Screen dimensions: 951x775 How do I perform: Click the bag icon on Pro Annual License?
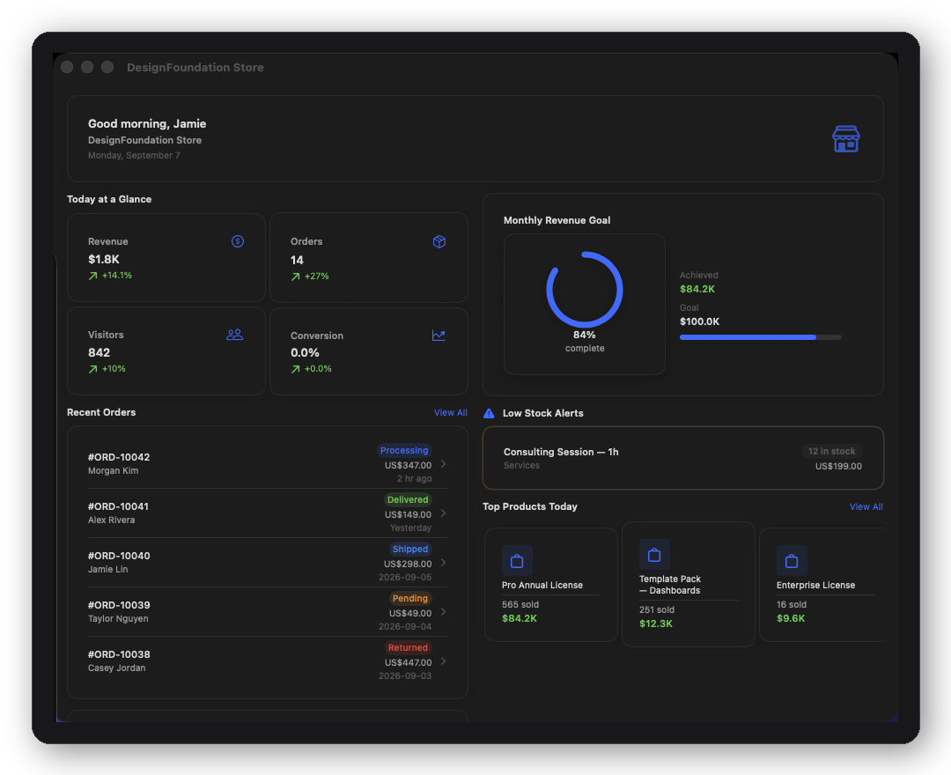point(517,561)
